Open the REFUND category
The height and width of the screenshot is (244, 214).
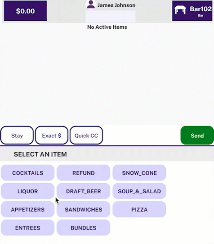pos(84,173)
